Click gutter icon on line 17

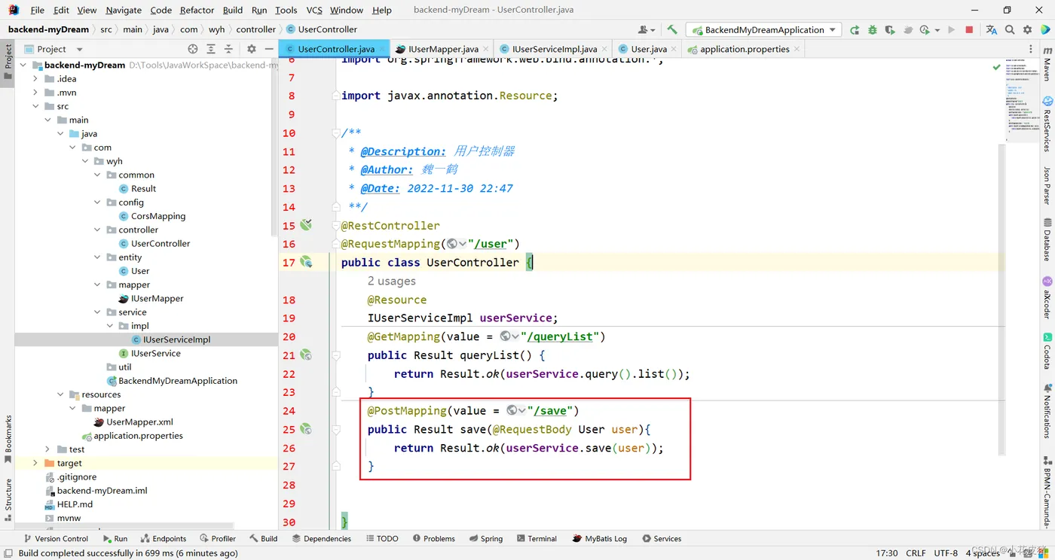point(306,262)
